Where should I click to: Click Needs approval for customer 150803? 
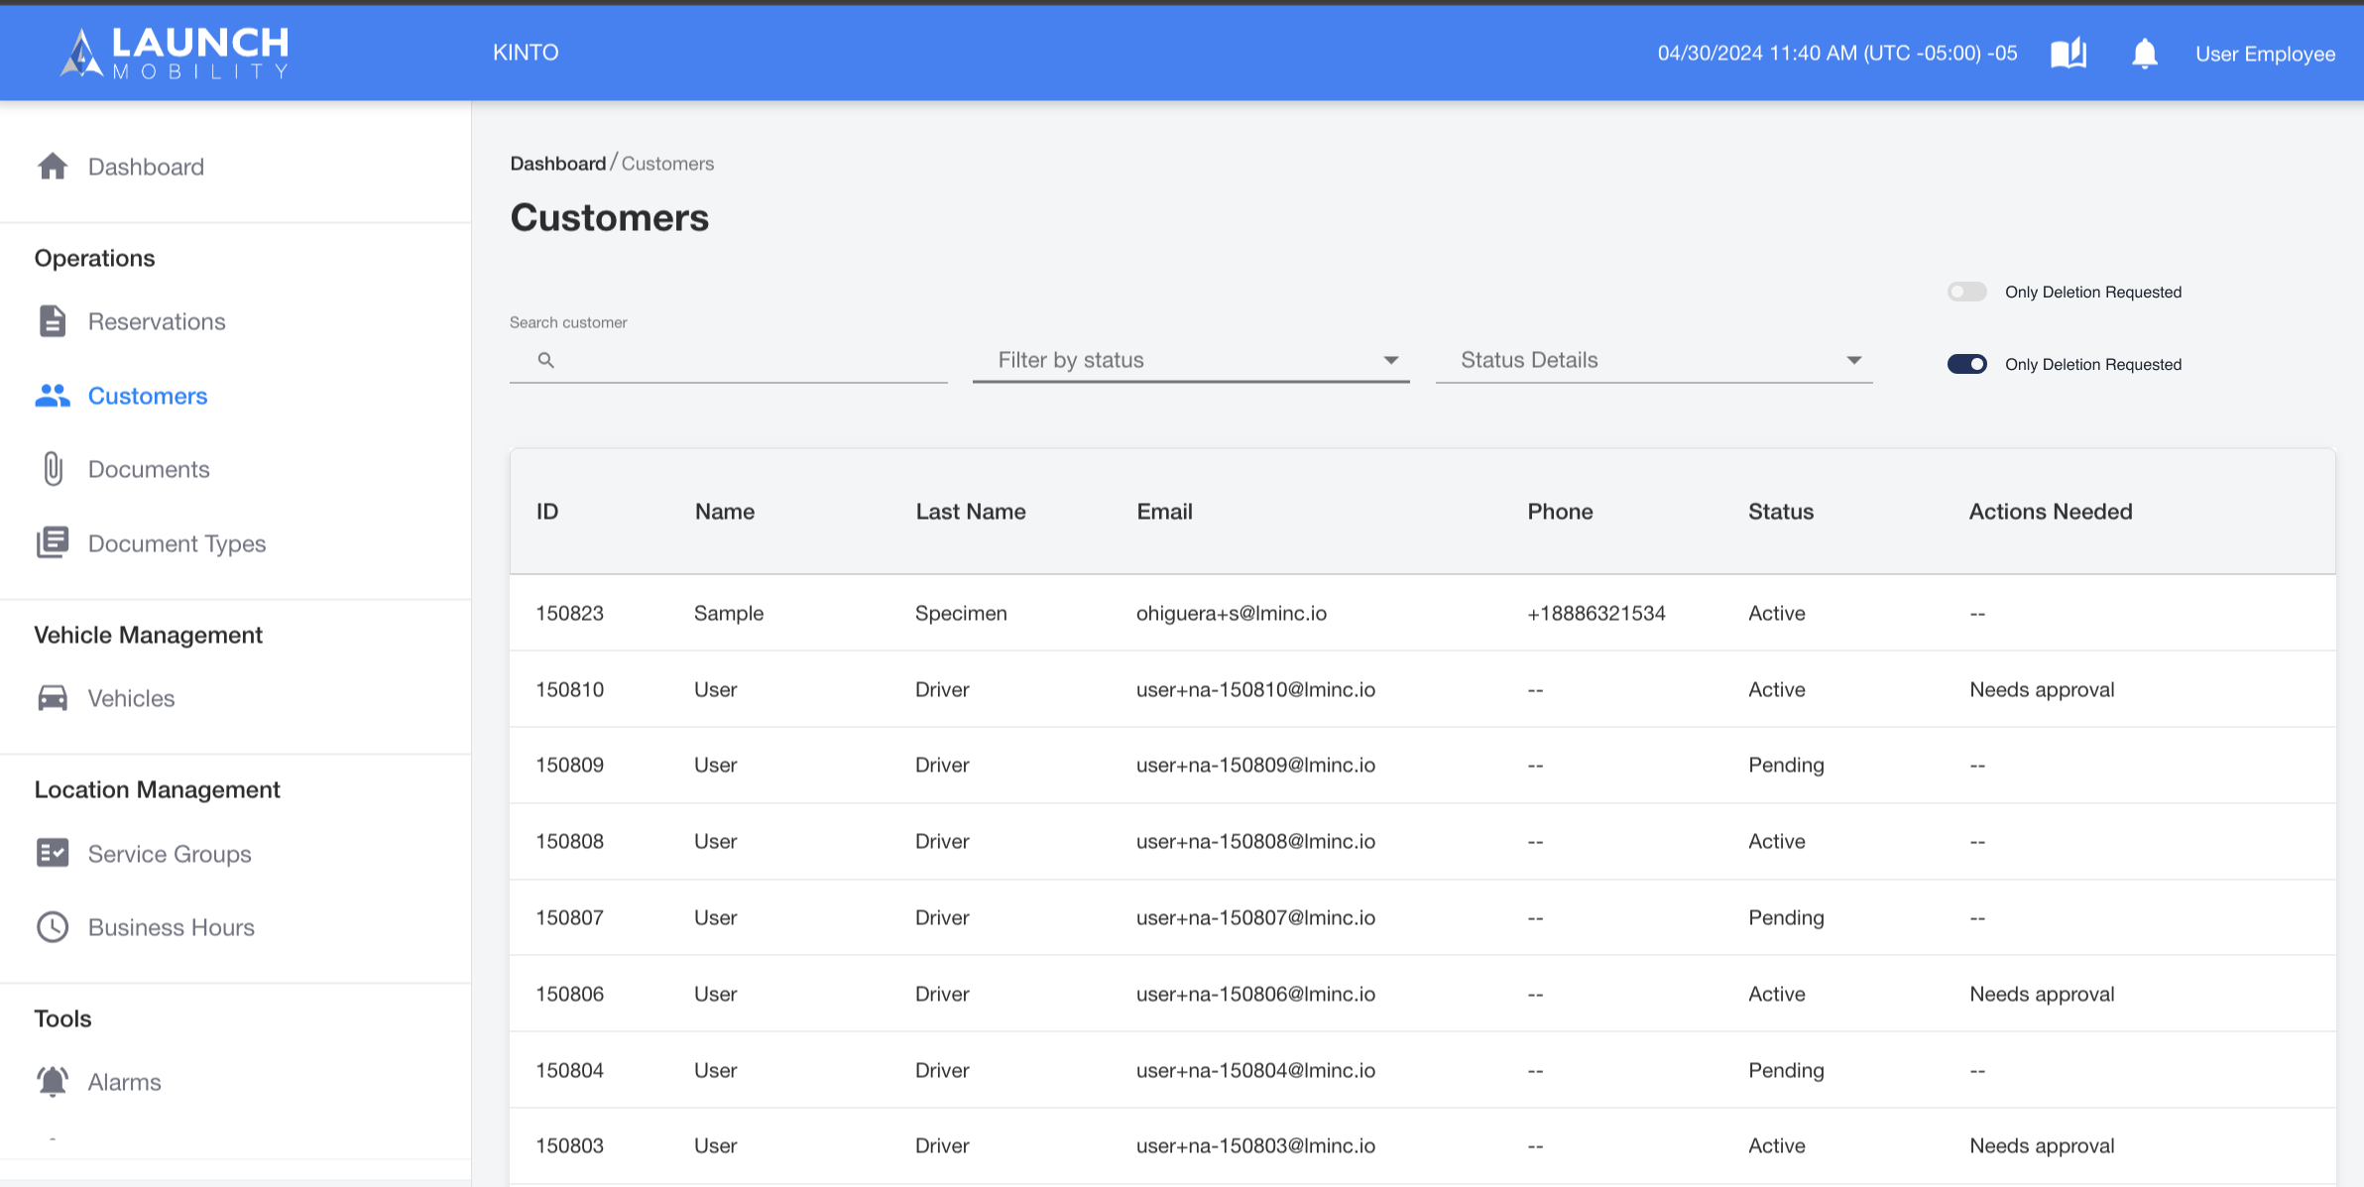[2042, 1145]
